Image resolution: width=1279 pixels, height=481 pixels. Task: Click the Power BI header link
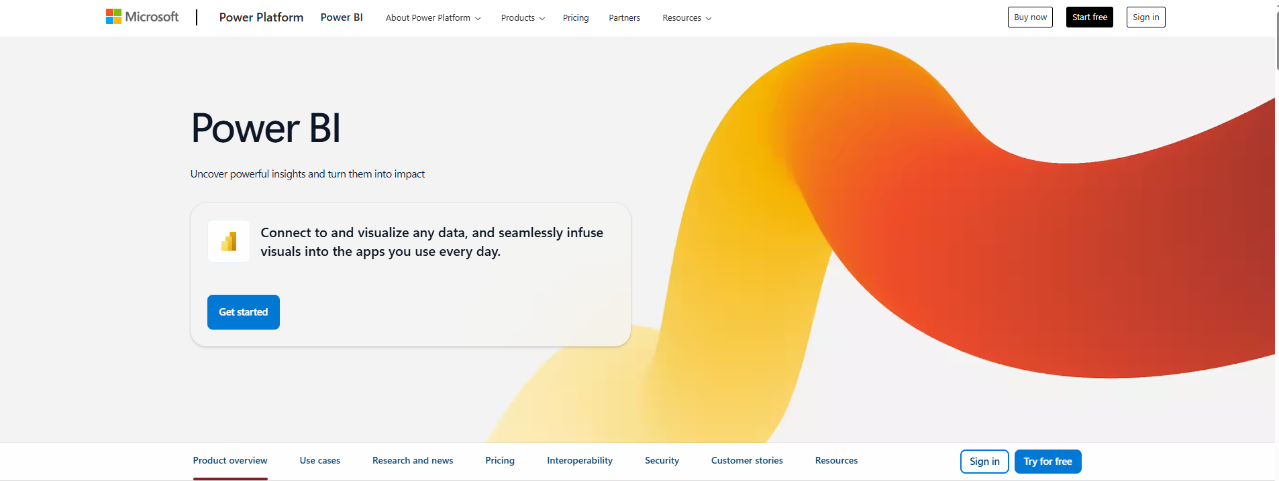coord(342,17)
